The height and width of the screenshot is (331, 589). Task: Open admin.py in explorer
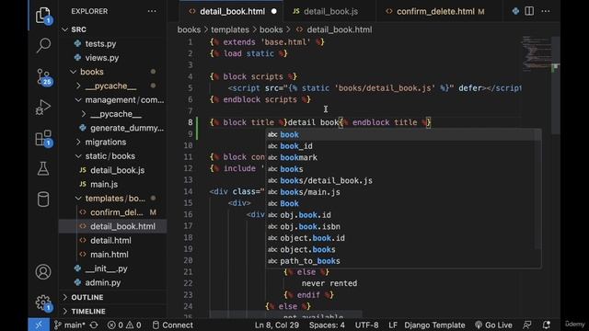coord(102,282)
